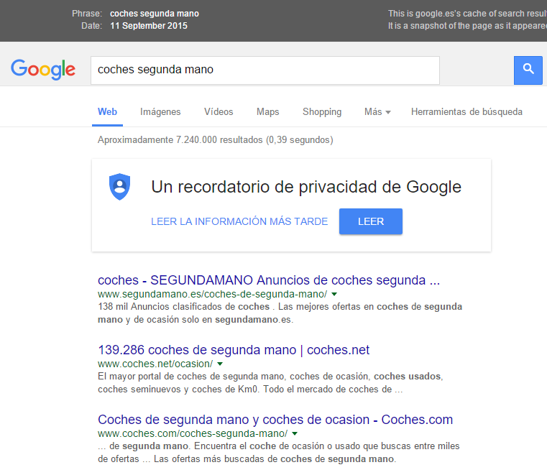Open the Maps tab

(268, 111)
